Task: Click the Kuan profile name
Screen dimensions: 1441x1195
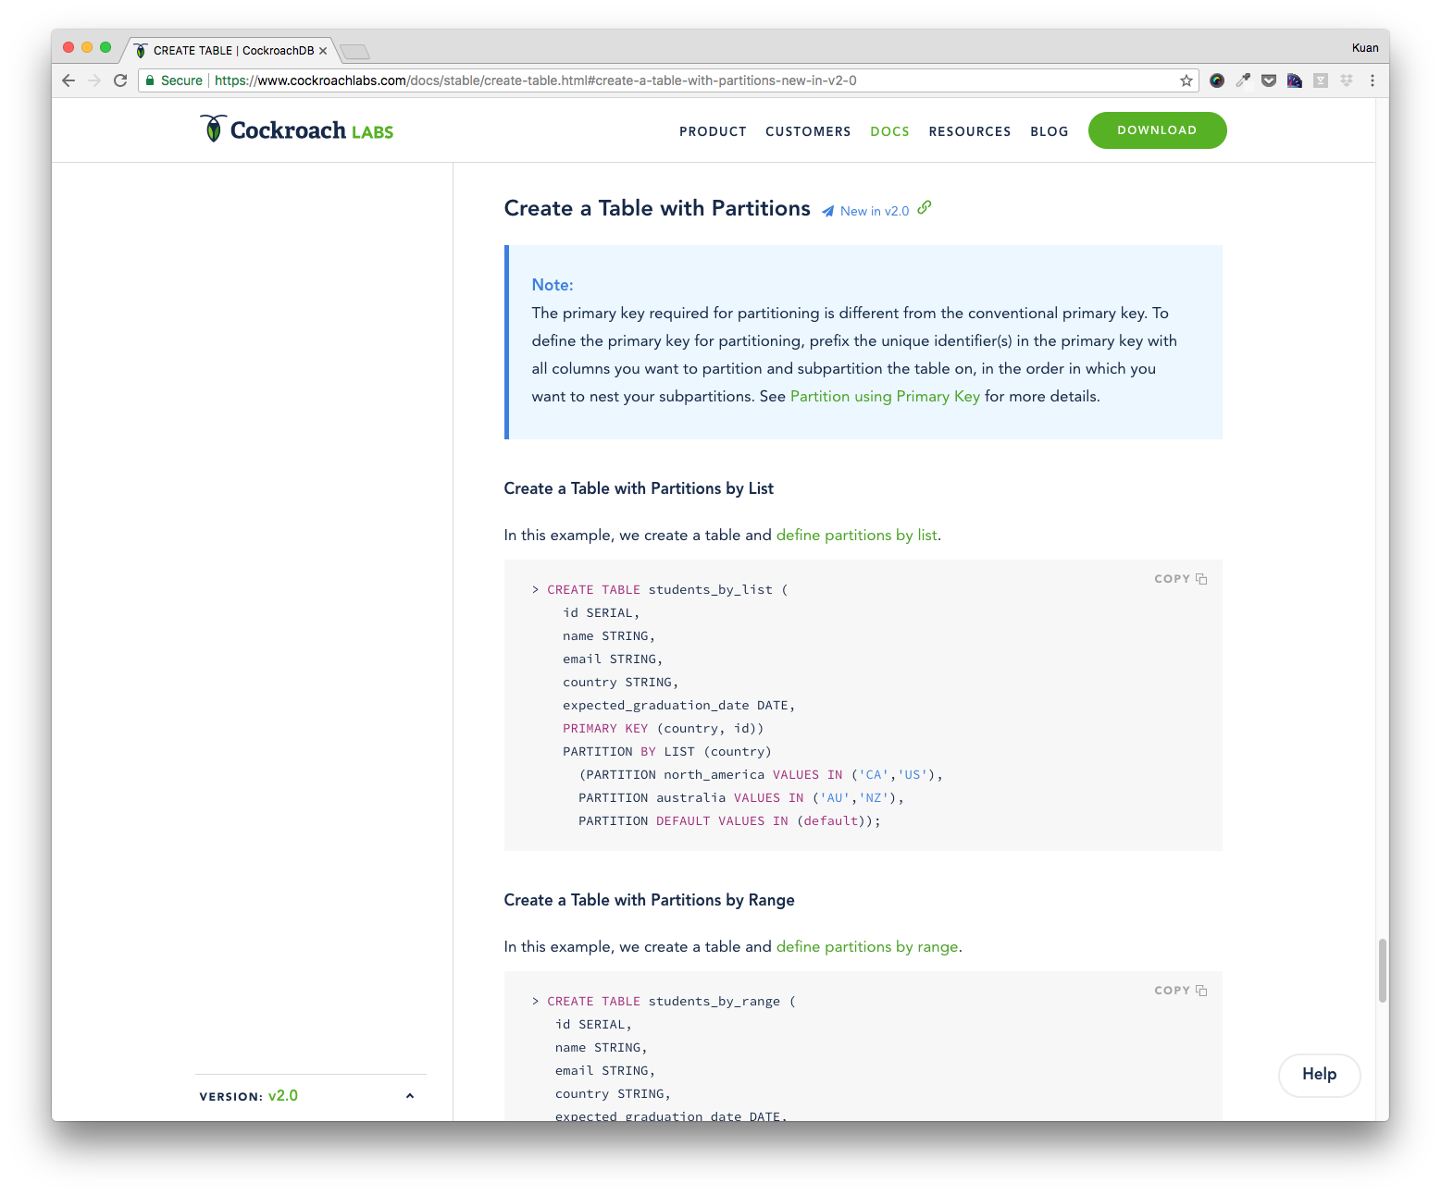Action: [x=1365, y=48]
